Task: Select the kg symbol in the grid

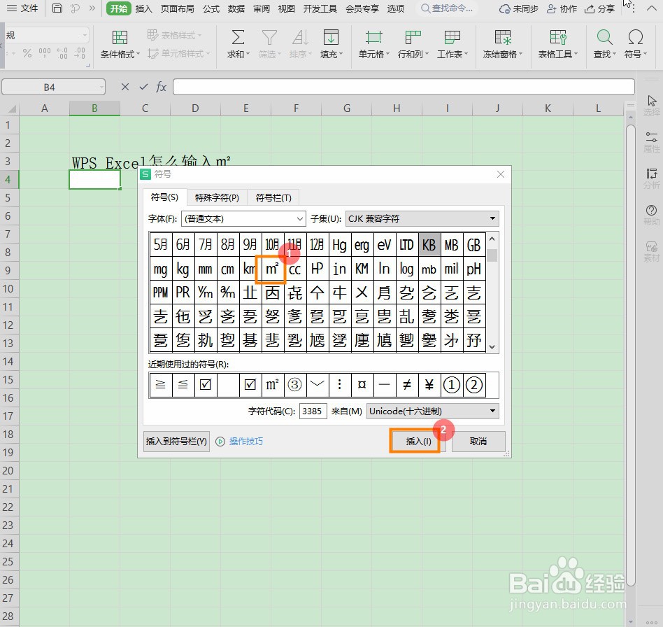Action: [x=183, y=269]
